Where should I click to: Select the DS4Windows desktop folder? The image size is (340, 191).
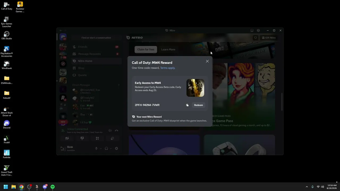coord(7,80)
